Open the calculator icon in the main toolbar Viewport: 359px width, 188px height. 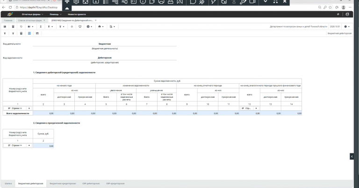(x=13, y=27)
